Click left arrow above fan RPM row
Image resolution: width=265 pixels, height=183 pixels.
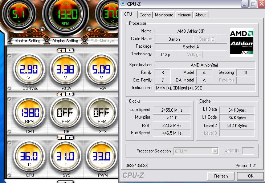(61, 94)
